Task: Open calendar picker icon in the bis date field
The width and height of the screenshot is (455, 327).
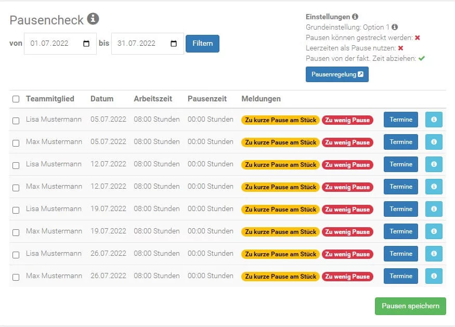Action: [x=174, y=44]
